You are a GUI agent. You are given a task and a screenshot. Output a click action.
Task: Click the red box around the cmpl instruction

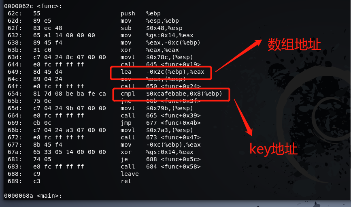tap(170, 94)
